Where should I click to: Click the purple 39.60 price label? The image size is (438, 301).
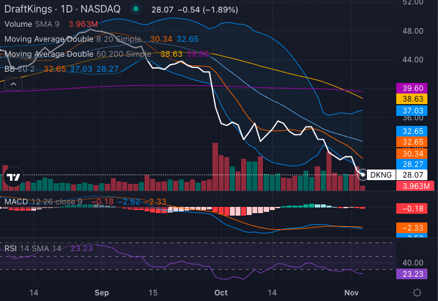click(x=414, y=88)
